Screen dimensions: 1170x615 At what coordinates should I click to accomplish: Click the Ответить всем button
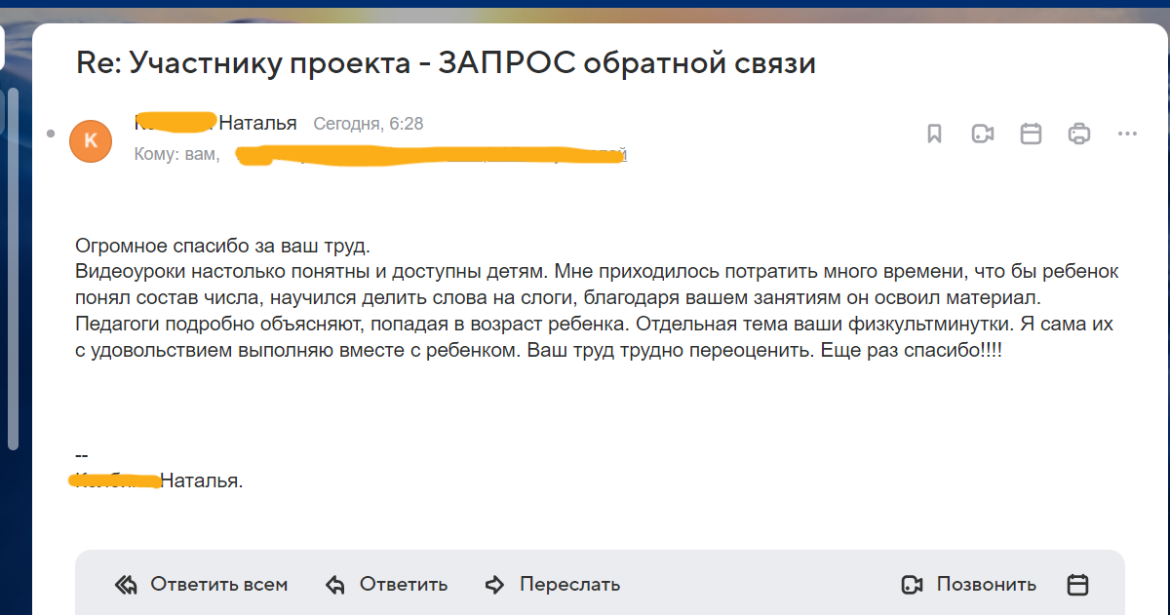202,585
